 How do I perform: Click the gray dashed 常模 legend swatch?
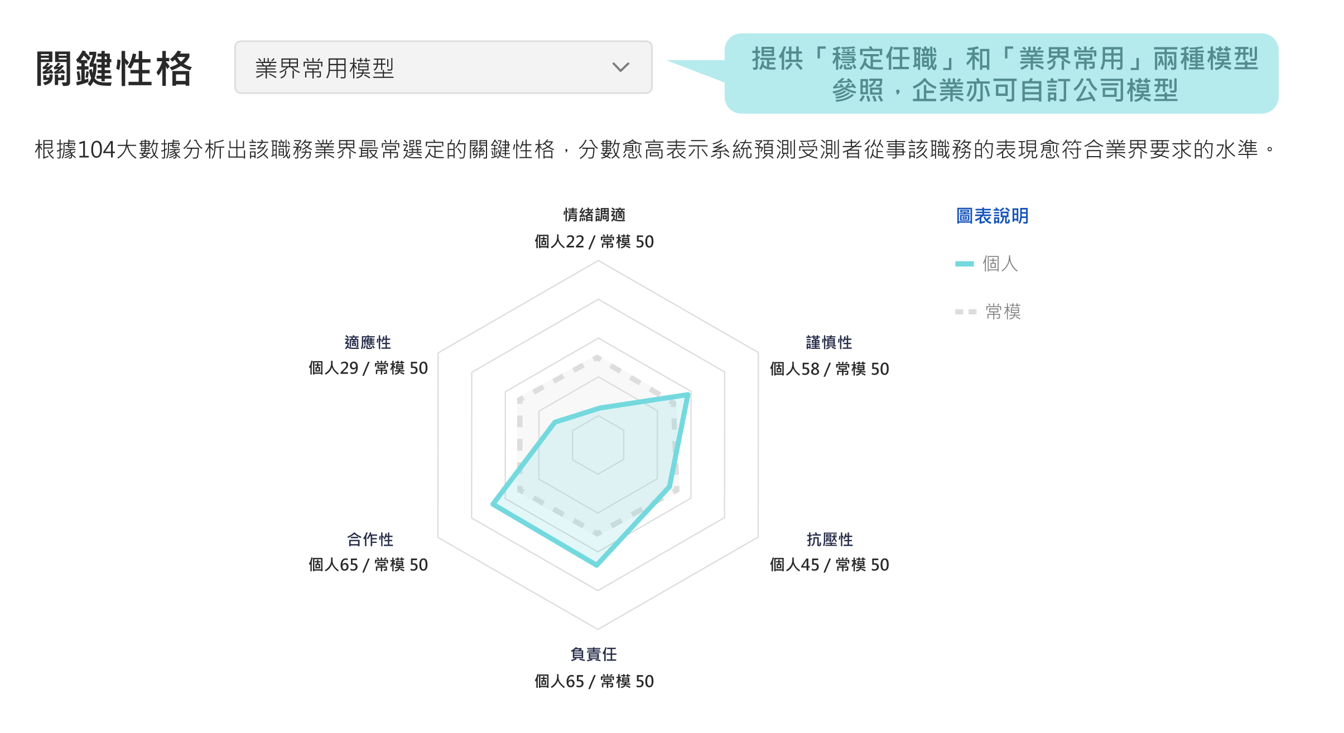[965, 312]
